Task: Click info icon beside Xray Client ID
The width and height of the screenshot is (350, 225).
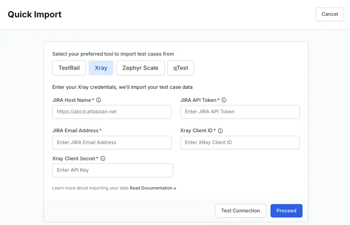Action: (x=220, y=131)
